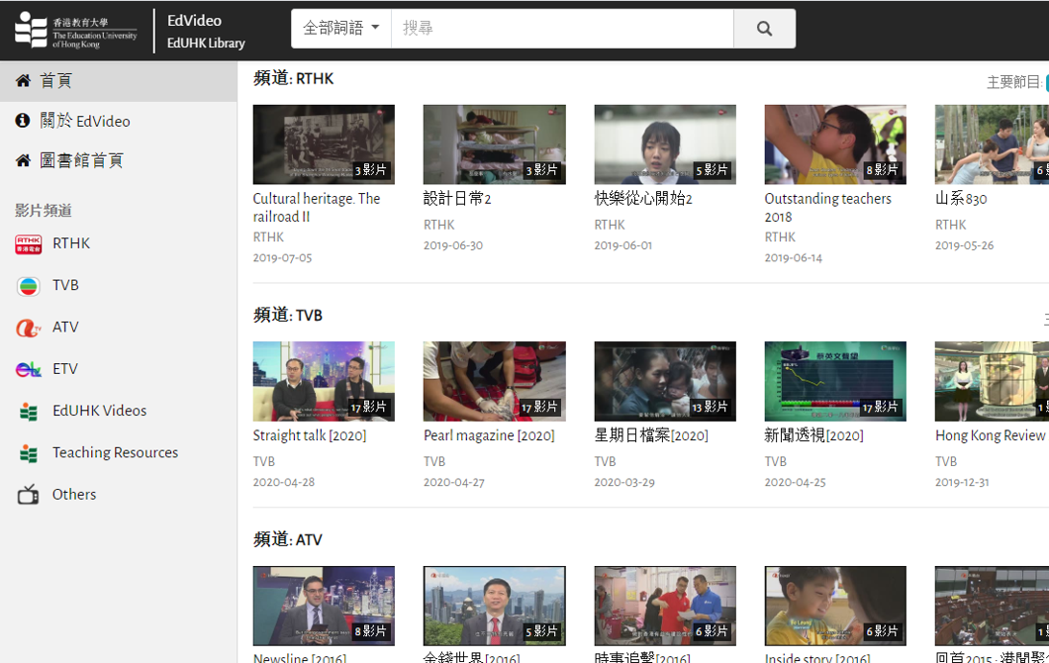Click the EdUHK university logo
This screenshot has height=663, width=1049.
75,30
